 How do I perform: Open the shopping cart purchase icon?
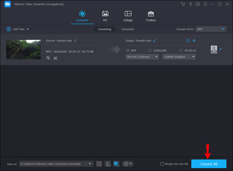coord(183,4)
